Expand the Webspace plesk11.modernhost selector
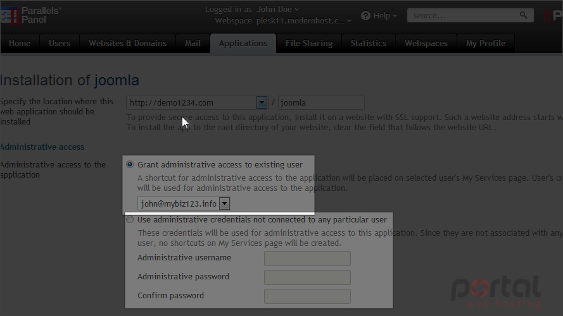 point(303,21)
